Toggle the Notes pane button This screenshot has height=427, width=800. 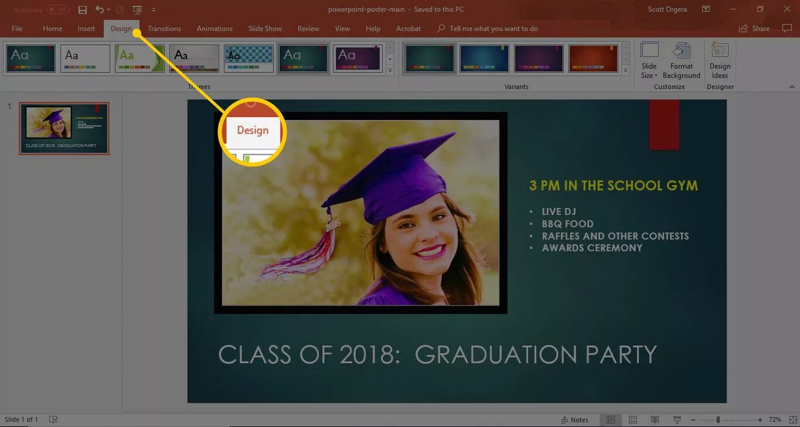575,420
